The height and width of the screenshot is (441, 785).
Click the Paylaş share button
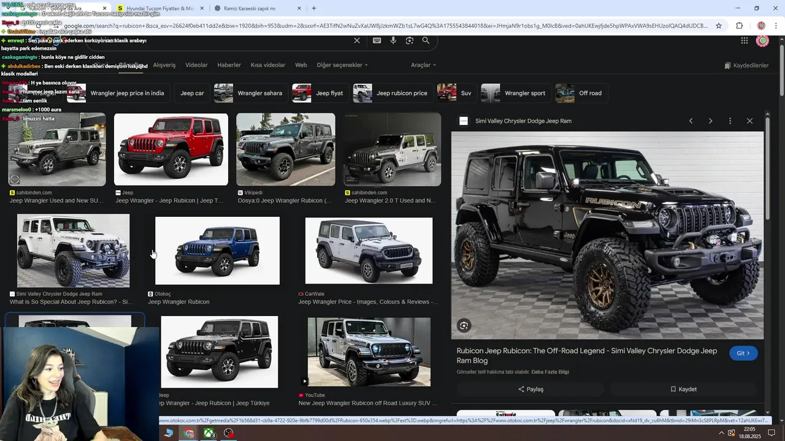(x=531, y=389)
